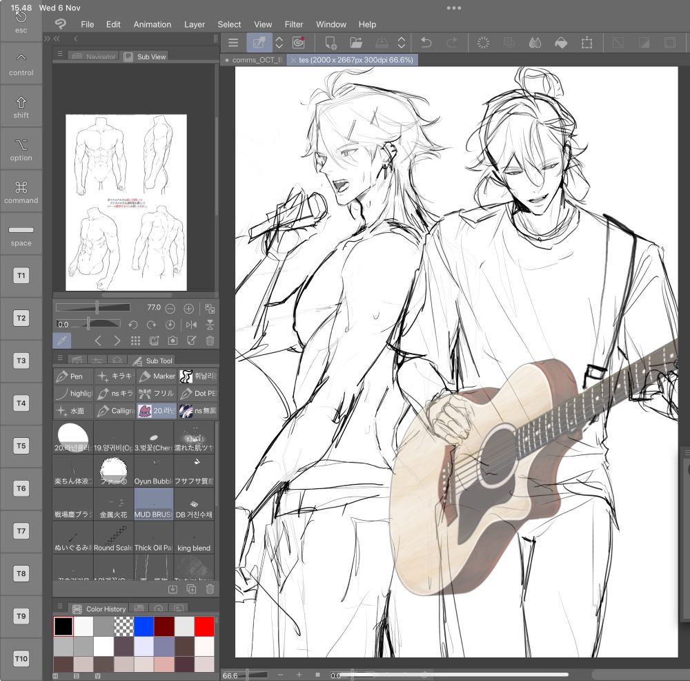
Task: Select the Marker sub tool group
Action: point(157,376)
